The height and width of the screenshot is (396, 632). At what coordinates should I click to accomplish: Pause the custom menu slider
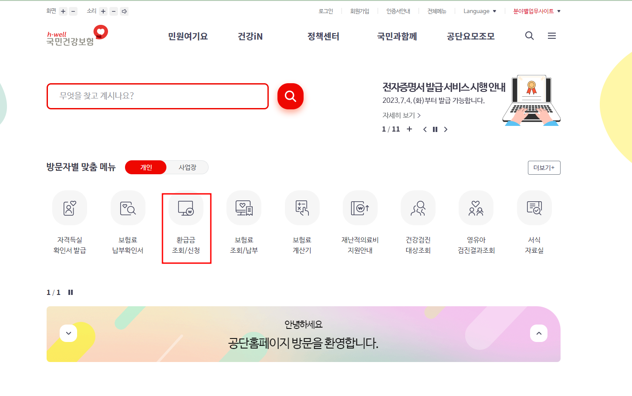71,292
